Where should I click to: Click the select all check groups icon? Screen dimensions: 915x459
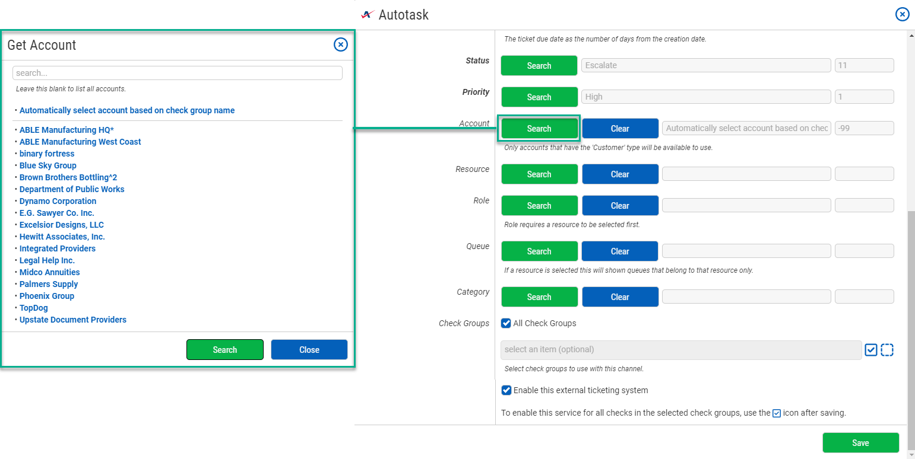coord(870,350)
